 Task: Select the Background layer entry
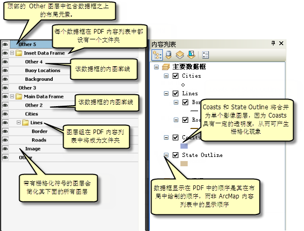click(x=39, y=79)
